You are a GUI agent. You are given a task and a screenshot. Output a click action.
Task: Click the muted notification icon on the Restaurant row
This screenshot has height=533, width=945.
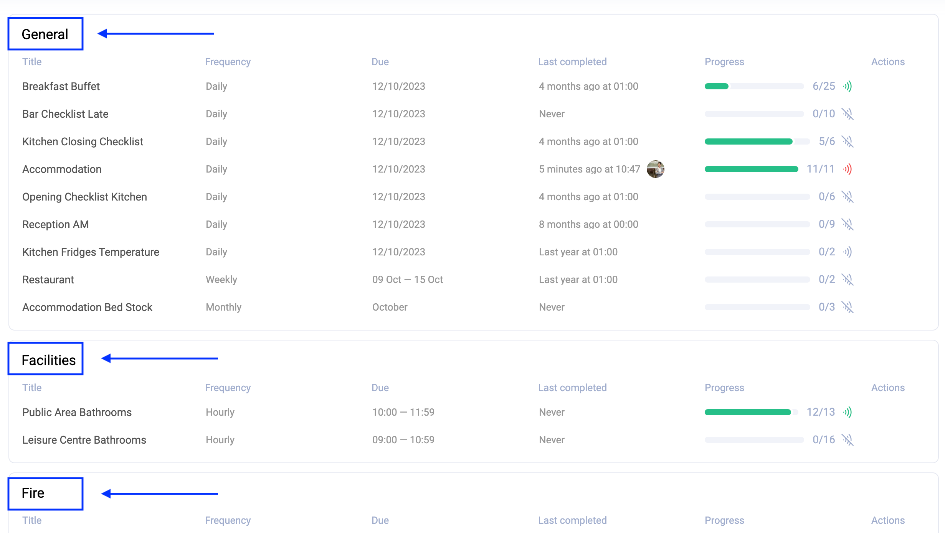click(849, 279)
